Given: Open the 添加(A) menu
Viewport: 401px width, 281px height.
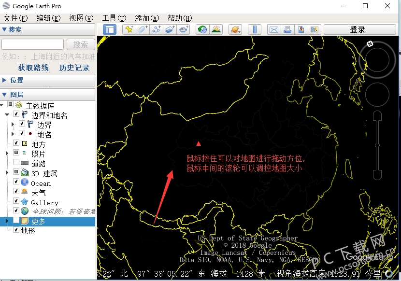Looking at the screenshot, I should click(x=147, y=18).
